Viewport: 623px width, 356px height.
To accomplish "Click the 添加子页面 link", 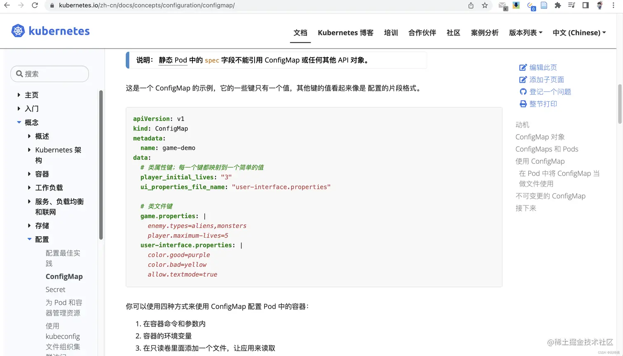I will [x=547, y=80].
